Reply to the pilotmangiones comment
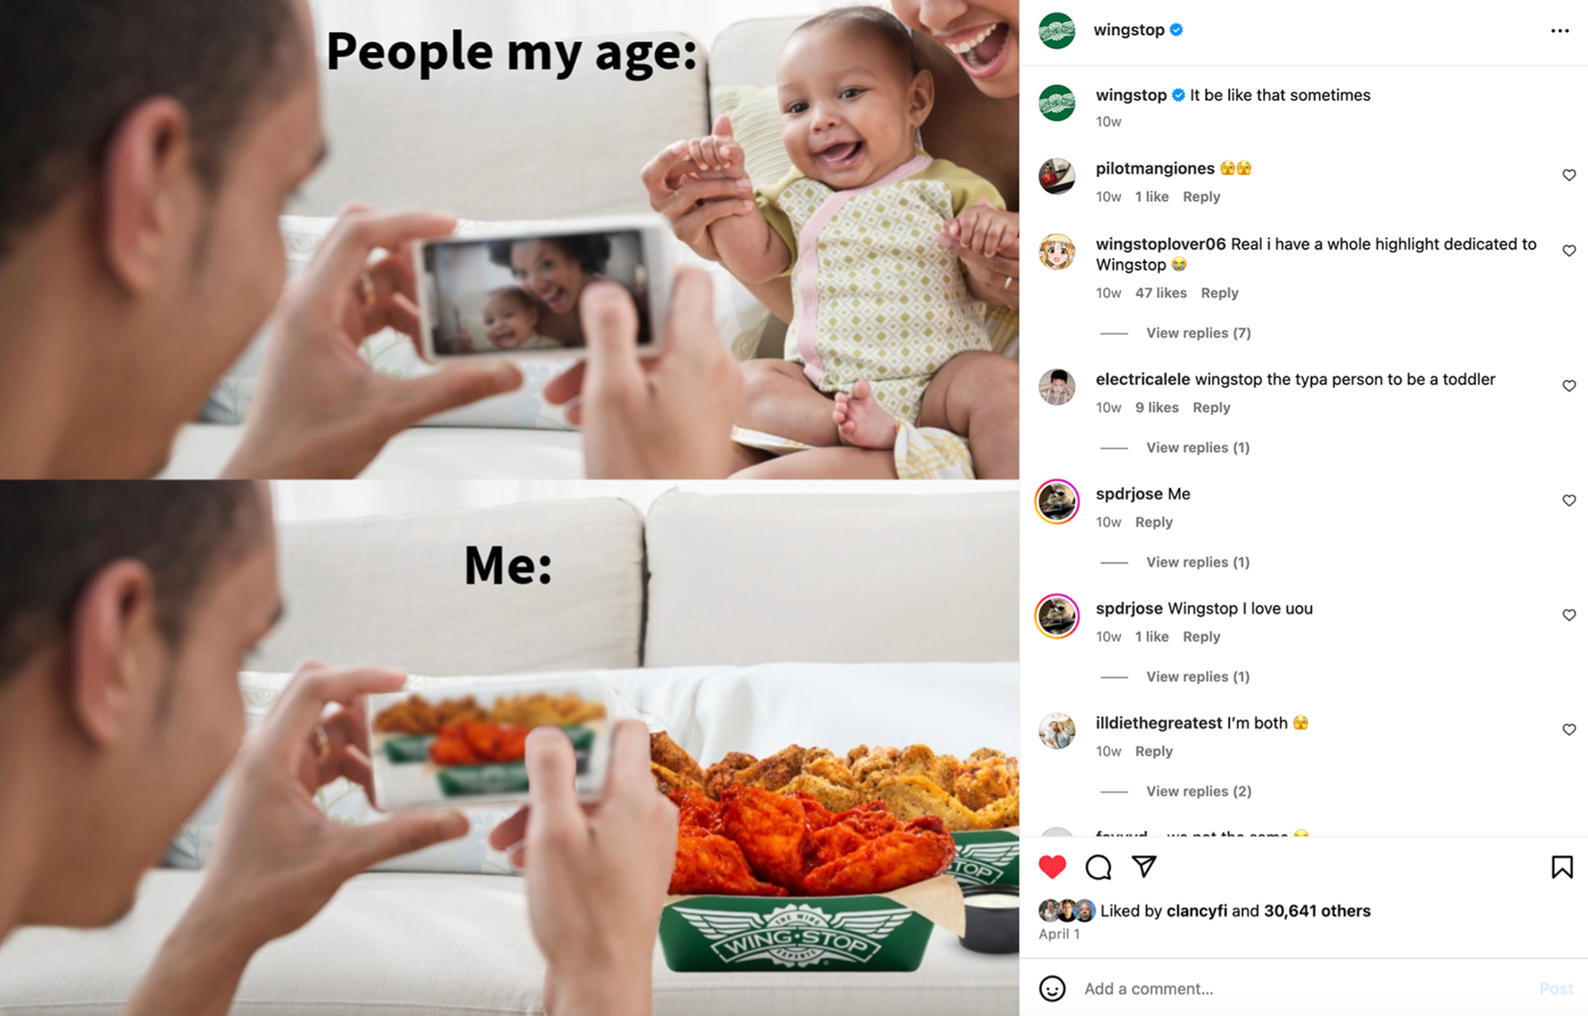Image resolution: width=1588 pixels, height=1016 pixels. click(1201, 197)
